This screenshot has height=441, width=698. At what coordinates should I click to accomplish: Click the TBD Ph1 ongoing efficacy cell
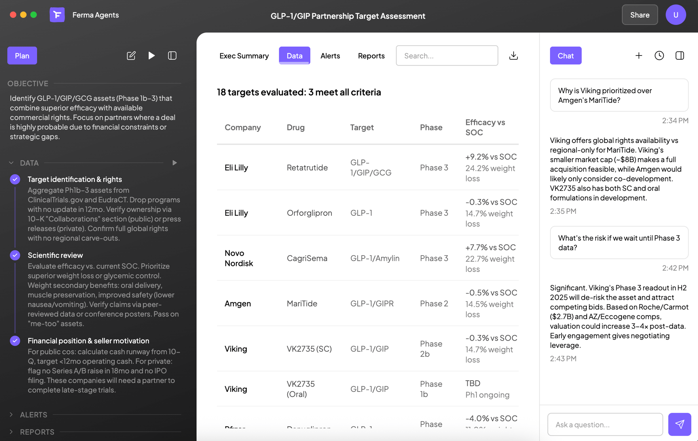[488, 389]
